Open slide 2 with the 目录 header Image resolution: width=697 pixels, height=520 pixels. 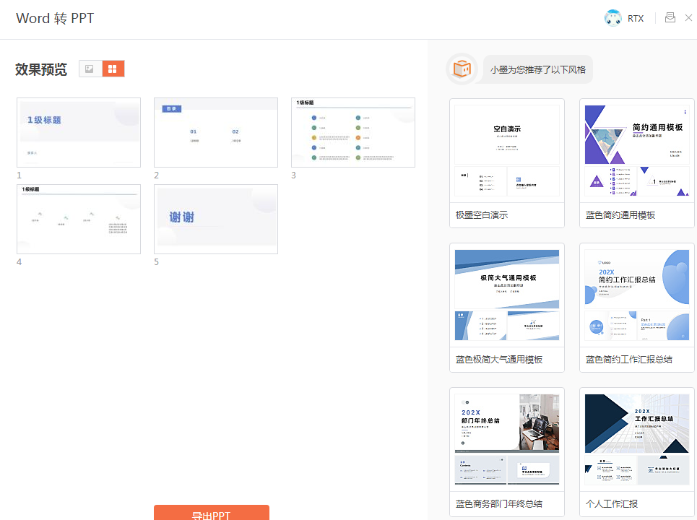click(x=215, y=132)
